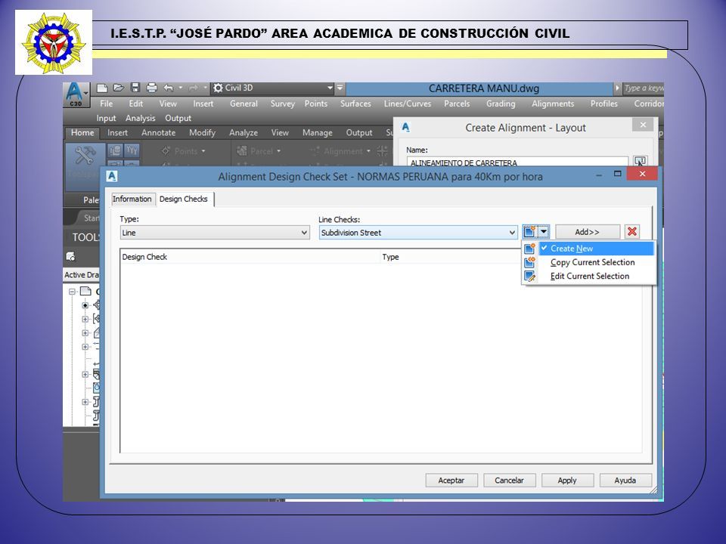This screenshot has height=544, width=726.
Task: Click the Aceptar button
Action: (451, 481)
